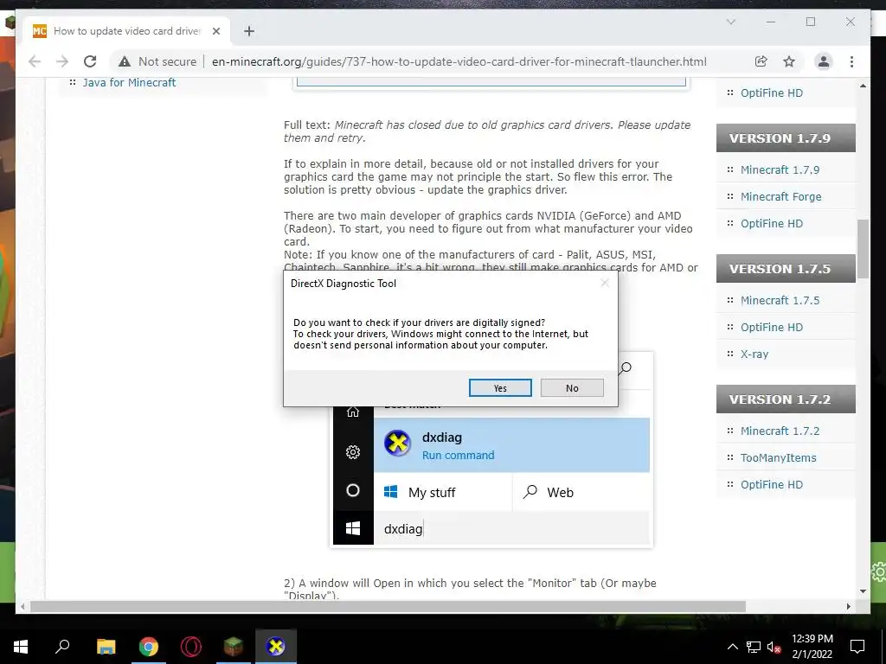Click the scroll-right arrow on the horizontal scrollbar
The image size is (886, 664).
point(849,606)
